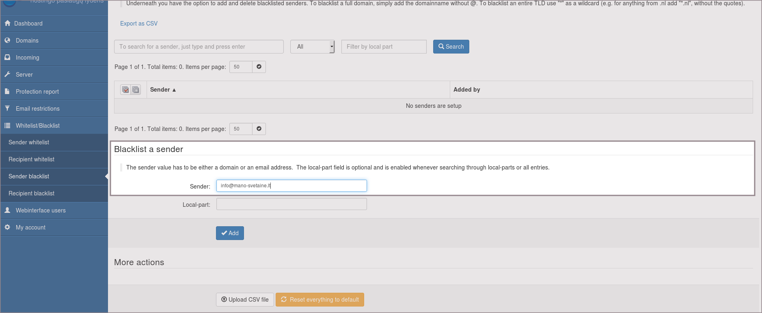Focus the Local-part input field
The width and height of the screenshot is (762, 313).
[291, 204]
